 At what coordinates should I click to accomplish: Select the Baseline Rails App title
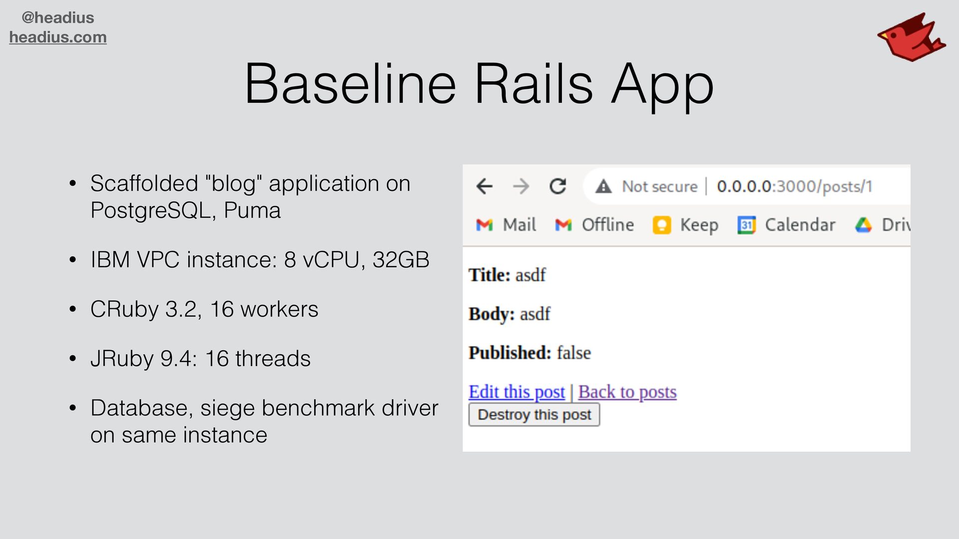tap(479, 84)
